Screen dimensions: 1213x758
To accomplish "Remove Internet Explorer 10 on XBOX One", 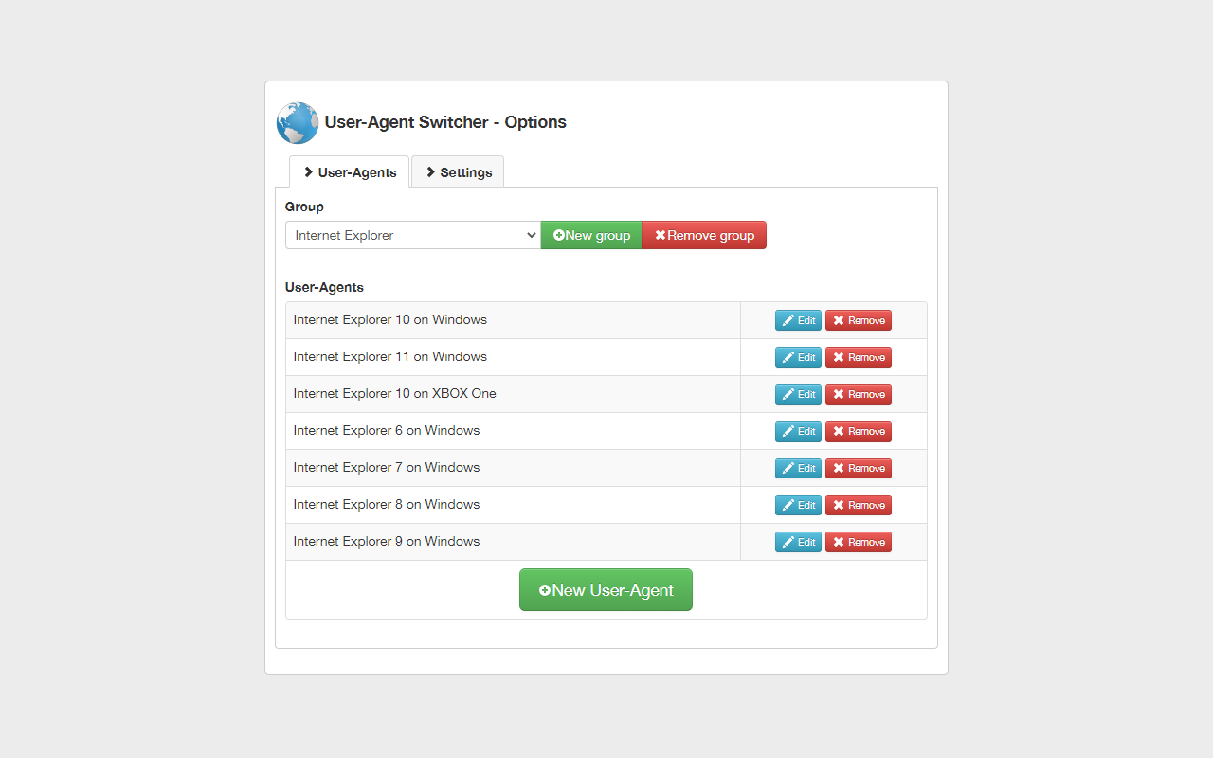I will pos(859,394).
